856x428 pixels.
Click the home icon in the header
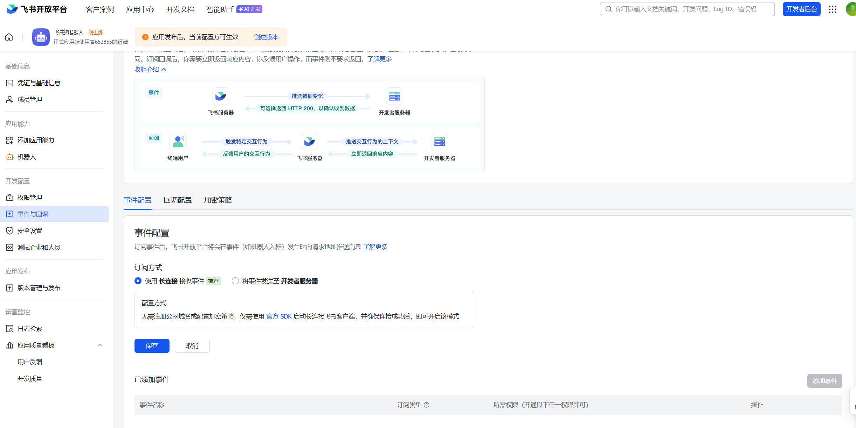point(9,37)
